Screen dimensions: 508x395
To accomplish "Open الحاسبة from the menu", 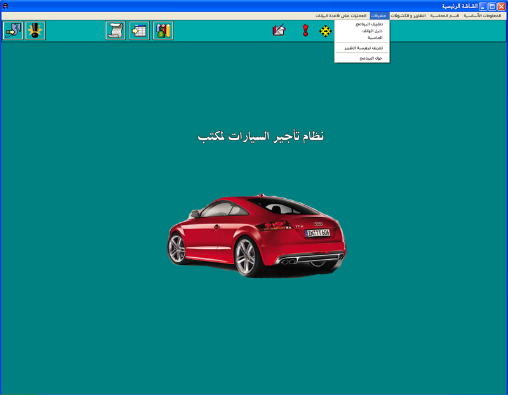I will (375, 37).
